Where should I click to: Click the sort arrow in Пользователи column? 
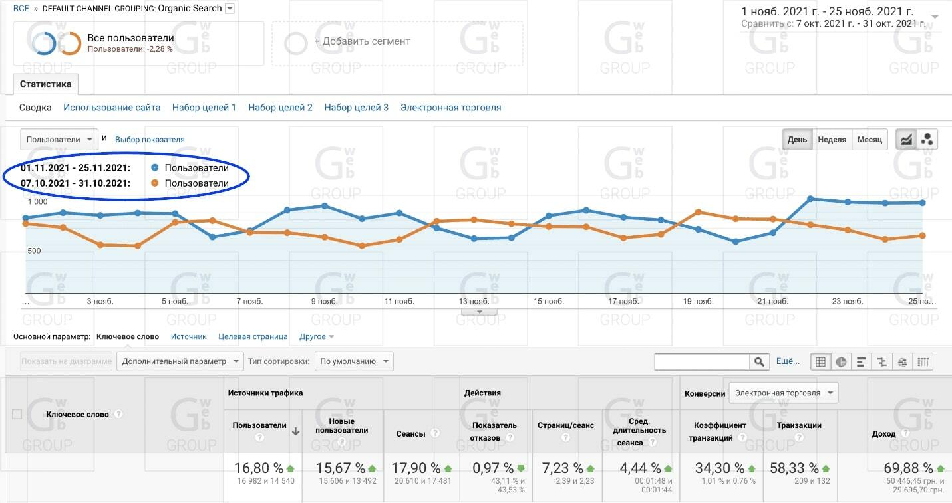click(296, 431)
